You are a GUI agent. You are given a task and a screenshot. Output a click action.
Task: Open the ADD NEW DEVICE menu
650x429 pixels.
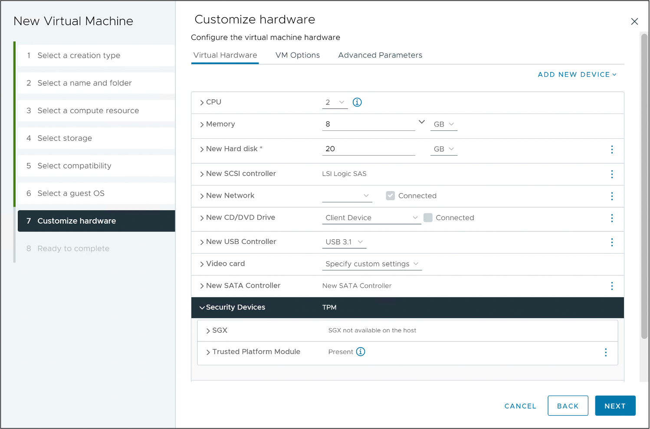click(x=577, y=75)
